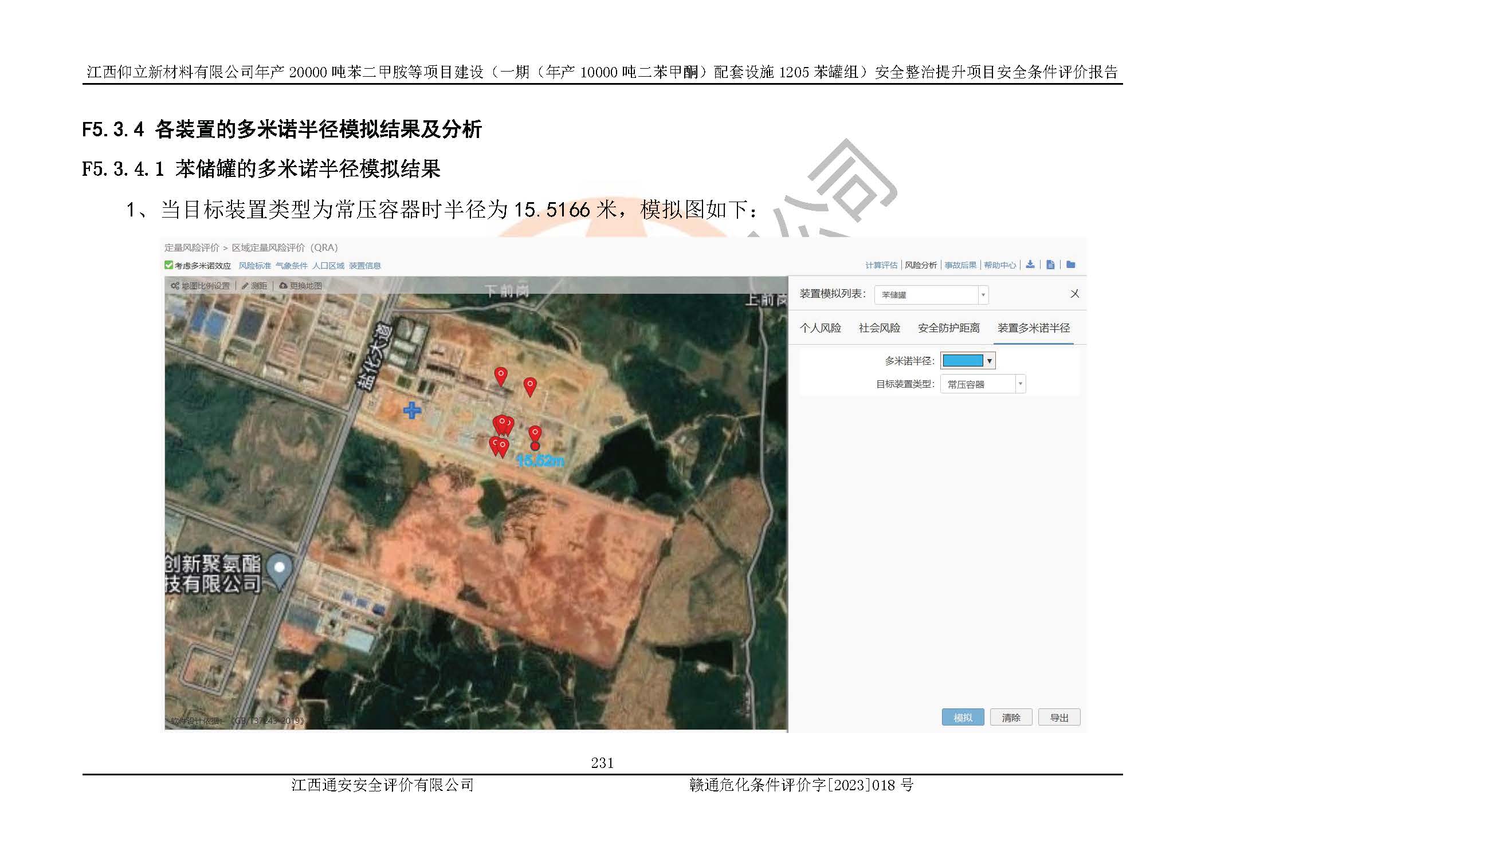Click the download icon in top toolbar
This screenshot has height=867, width=1511.
(1030, 265)
